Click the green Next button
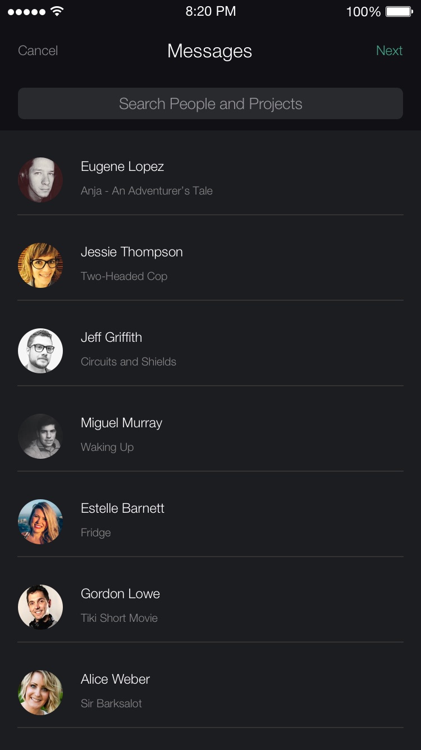 pyautogui.click(x=389, y=51)
